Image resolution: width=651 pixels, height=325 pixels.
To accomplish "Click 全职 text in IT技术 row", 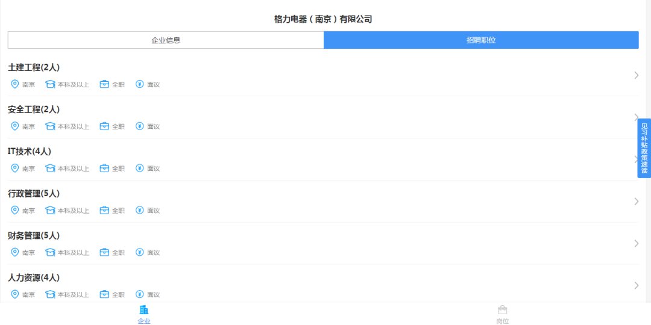I will point(118,169).
